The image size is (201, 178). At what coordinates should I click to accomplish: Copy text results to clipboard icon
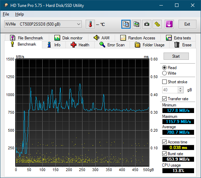(126, 24)
